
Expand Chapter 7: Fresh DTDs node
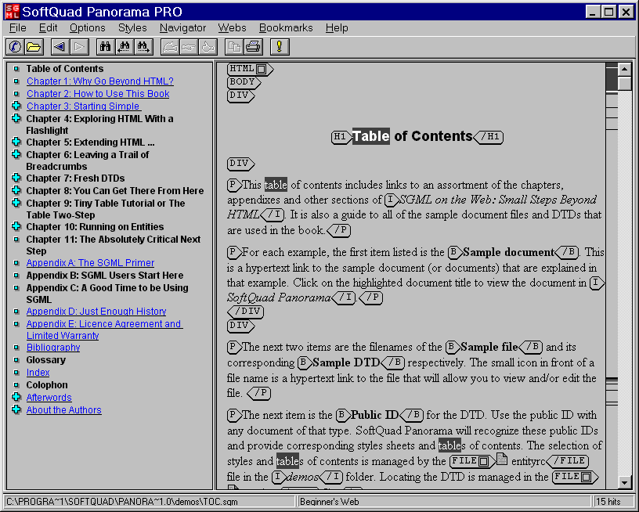(16, 178)
